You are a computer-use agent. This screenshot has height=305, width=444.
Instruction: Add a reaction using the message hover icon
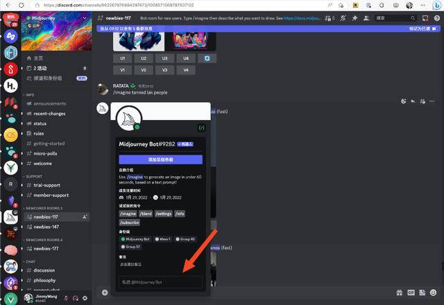click(x=404, y=101)
